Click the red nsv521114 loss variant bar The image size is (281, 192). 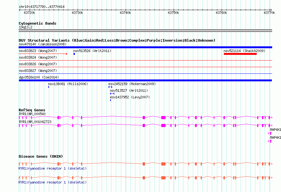(x=240, y=54)
